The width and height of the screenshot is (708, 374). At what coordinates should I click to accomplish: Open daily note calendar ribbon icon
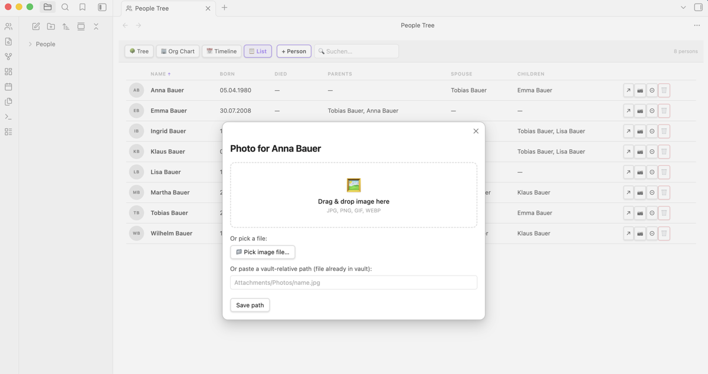pyautogui.click(x=8, y=87)
